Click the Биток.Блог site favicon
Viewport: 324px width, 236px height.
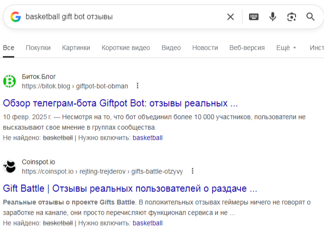[x=9, y=81]
